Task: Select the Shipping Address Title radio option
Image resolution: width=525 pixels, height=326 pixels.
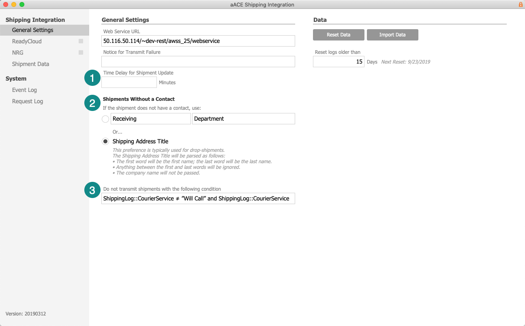Action: tap(105, 141)
